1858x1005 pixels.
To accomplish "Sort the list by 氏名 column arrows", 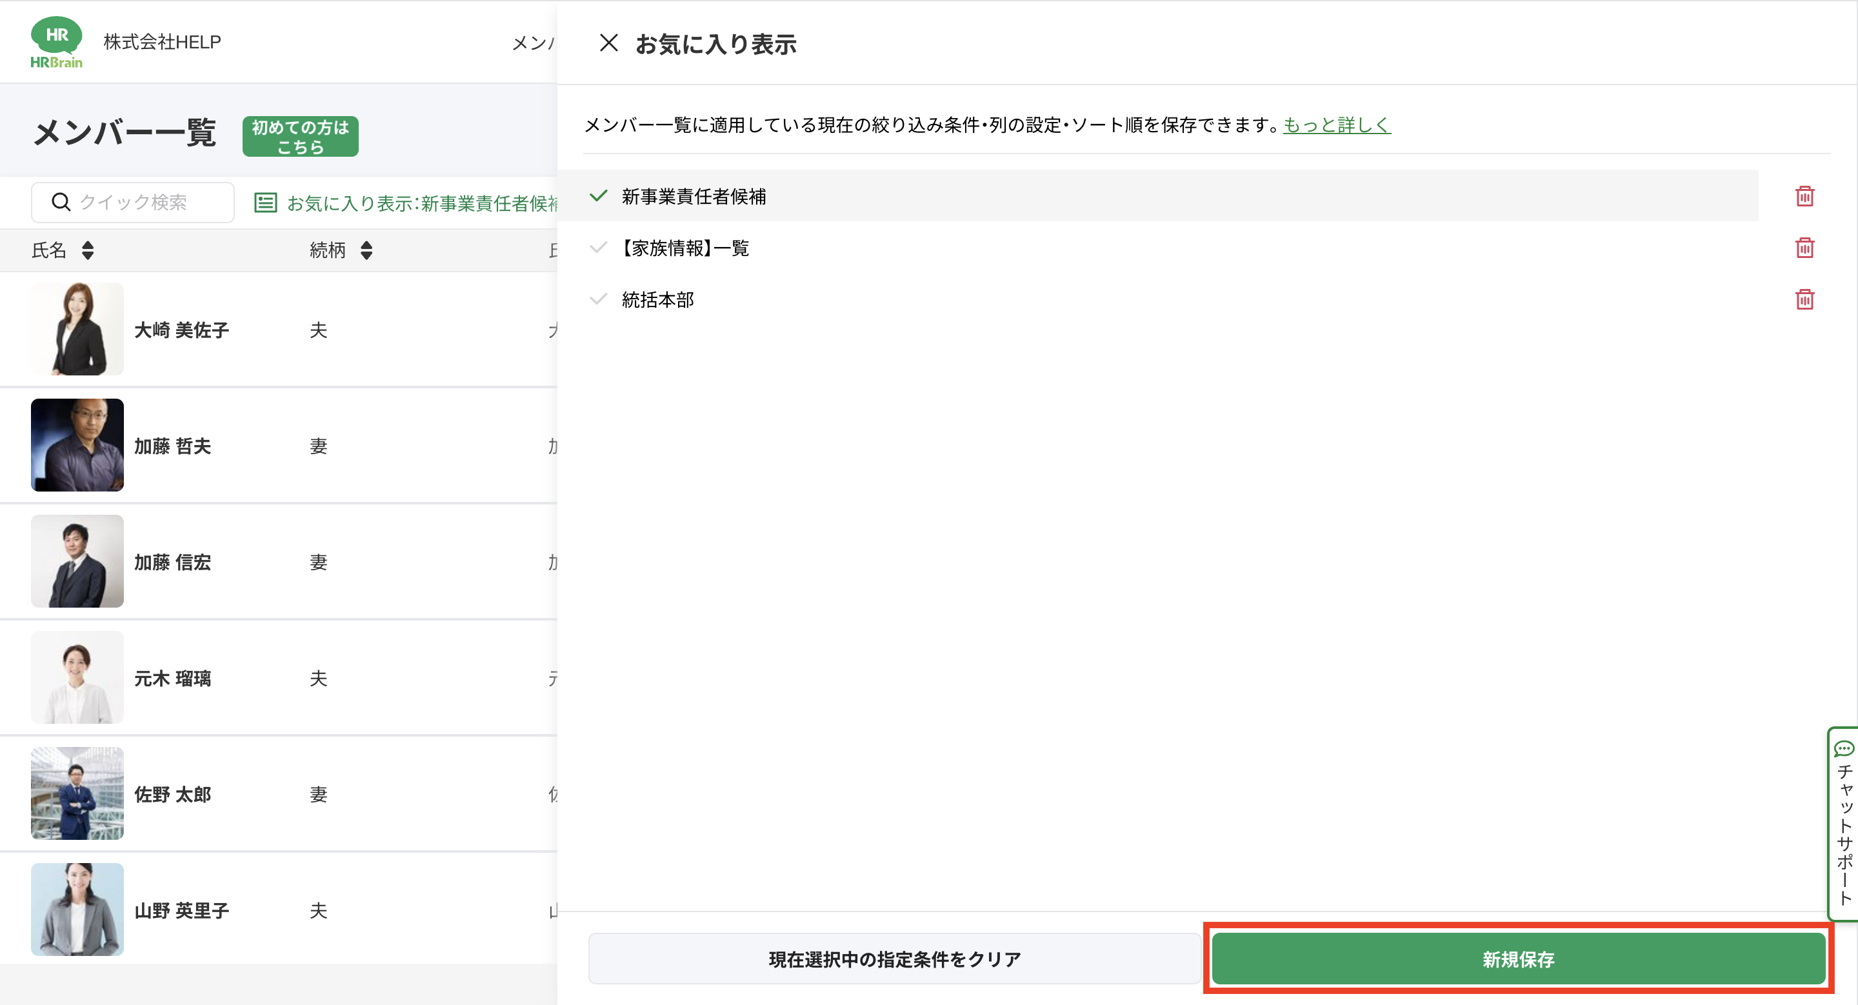I will point(87,250).
